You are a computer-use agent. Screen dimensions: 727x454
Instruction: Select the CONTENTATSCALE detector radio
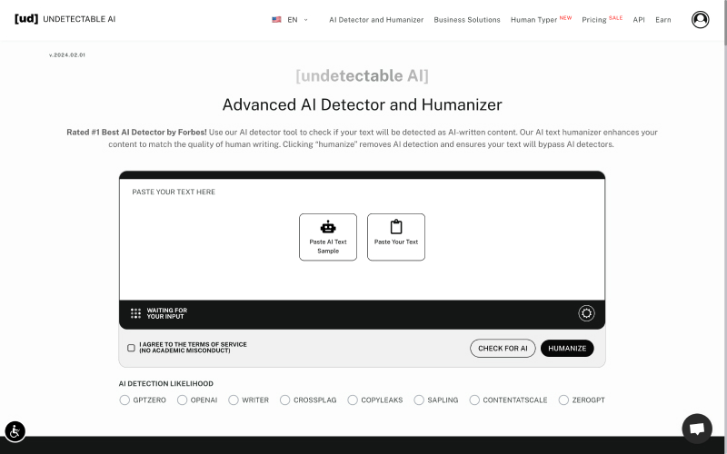pyautogui.click(x=474, y=400)
